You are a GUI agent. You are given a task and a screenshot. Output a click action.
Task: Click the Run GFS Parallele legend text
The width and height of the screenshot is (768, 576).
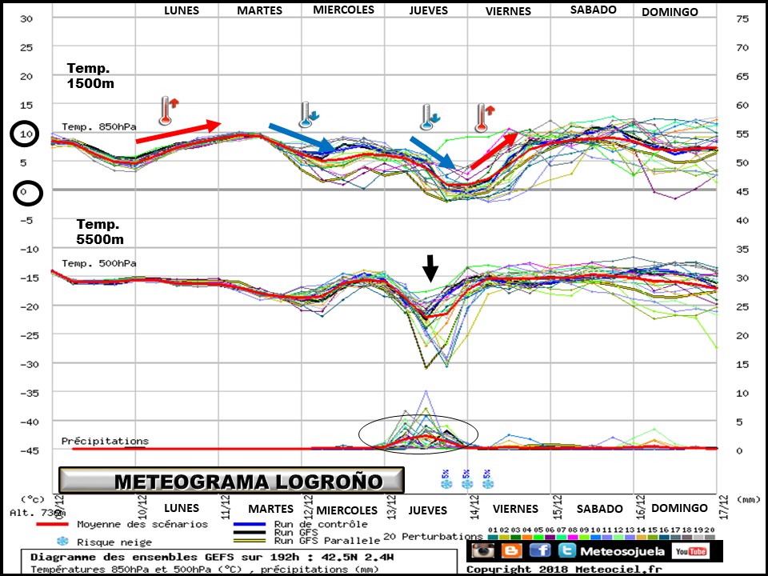coord(326,541)
